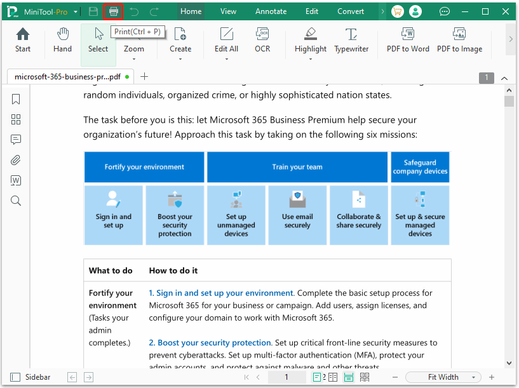The width and height of the screenshot is (519, 388).
Task: Follow the 'Sign in and set up your environment' link
Action: tap(221, 293)
